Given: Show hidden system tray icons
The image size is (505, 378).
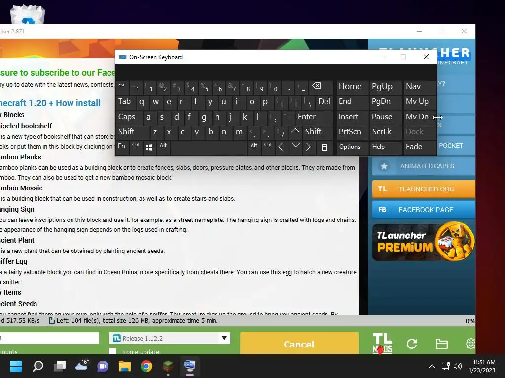Looking at the screenshot, I should (432, 366).
